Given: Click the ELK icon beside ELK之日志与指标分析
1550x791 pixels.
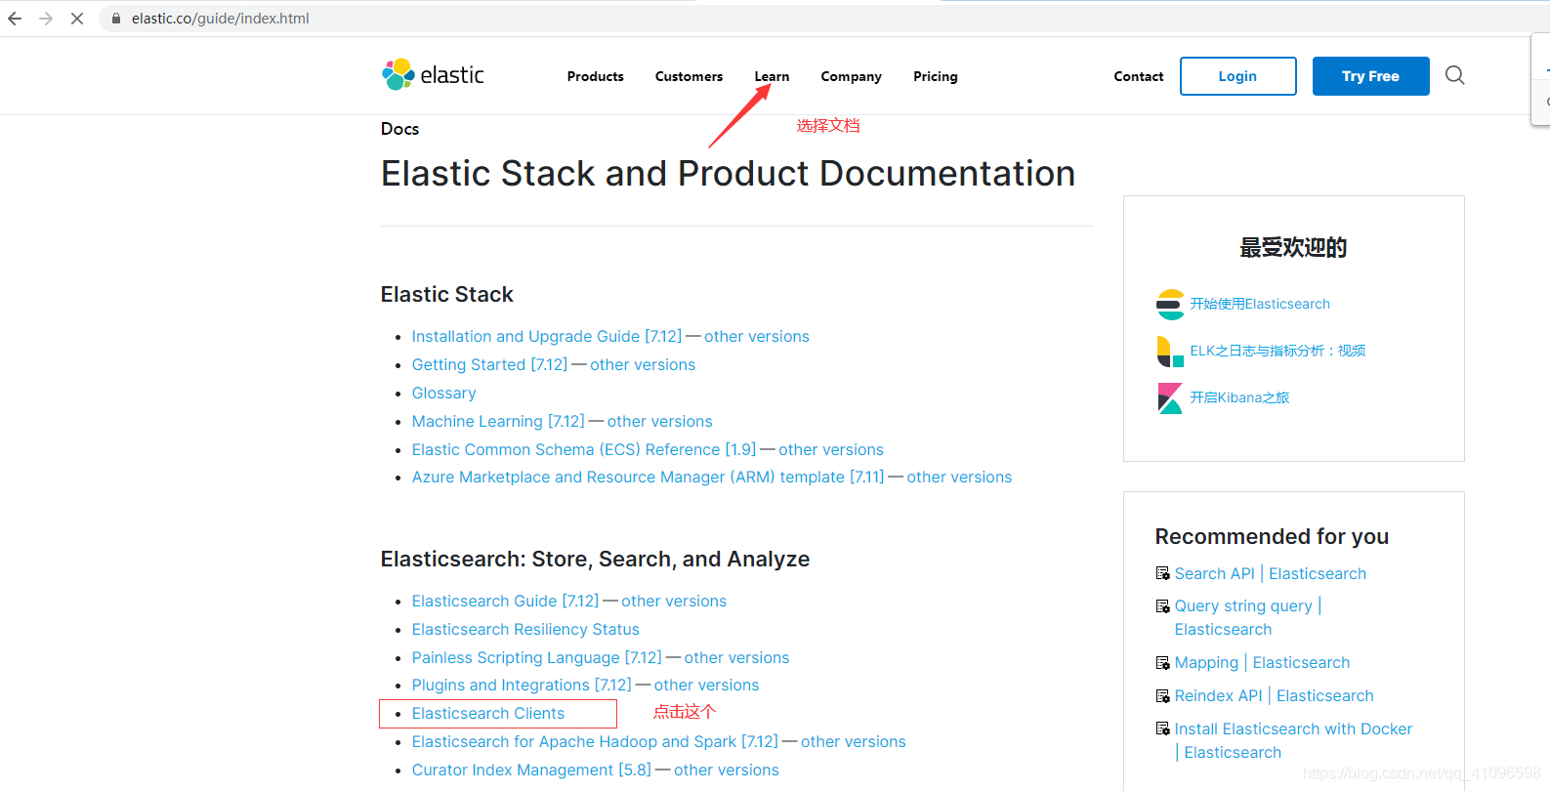Looking at the screenshot, I should pos(1169,352).
